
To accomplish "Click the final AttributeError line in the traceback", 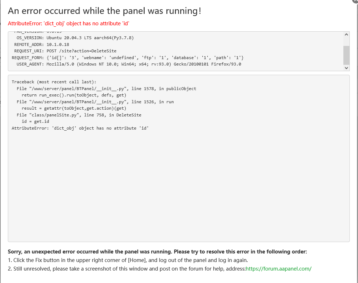I will (x=80, y=128).
